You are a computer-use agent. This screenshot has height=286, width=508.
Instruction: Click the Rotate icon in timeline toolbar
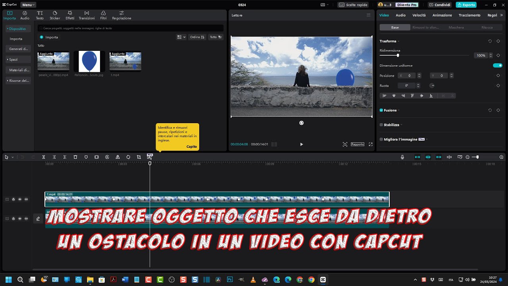128,157
